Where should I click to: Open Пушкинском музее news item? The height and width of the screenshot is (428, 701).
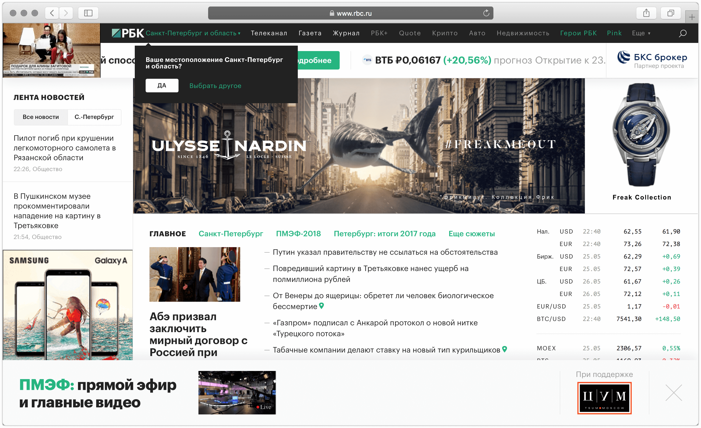pyautogui.click(x=57, y=211)
